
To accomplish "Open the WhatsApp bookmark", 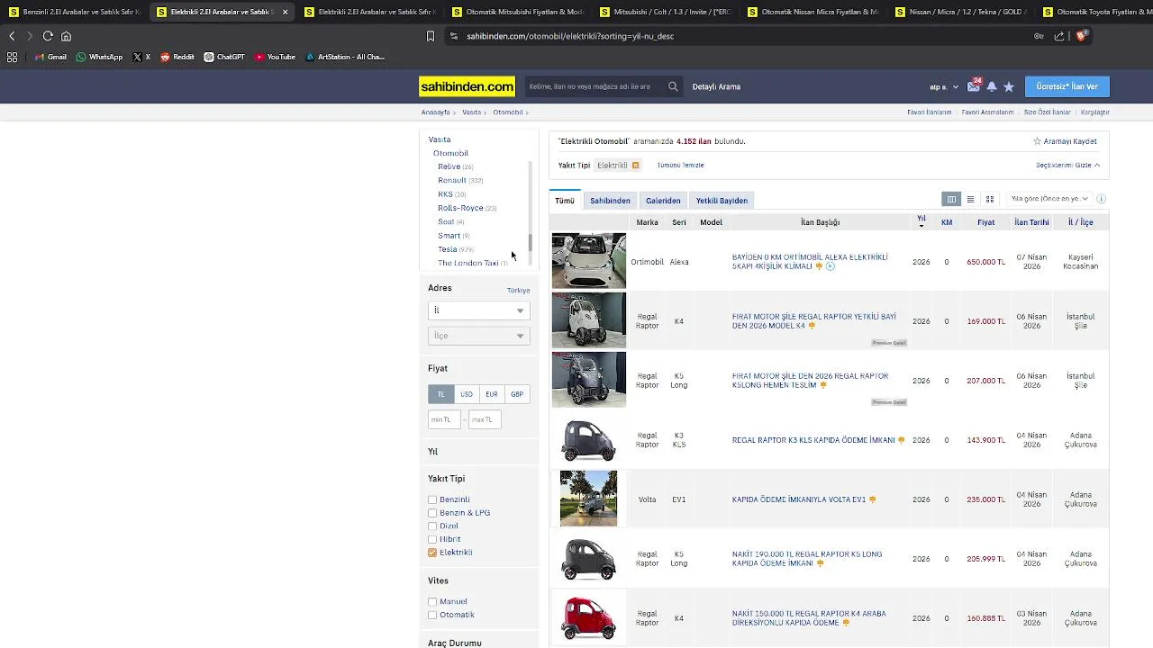I will tap(99, 57).
